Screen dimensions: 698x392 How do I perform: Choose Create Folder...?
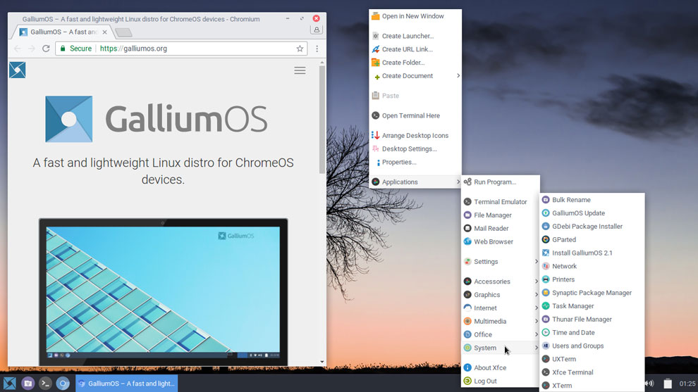[x=415, y=63]
